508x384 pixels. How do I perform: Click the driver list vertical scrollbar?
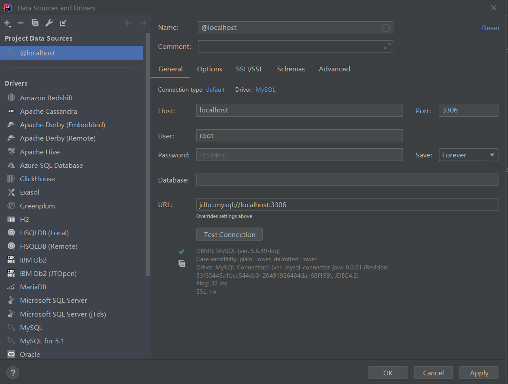148,155
